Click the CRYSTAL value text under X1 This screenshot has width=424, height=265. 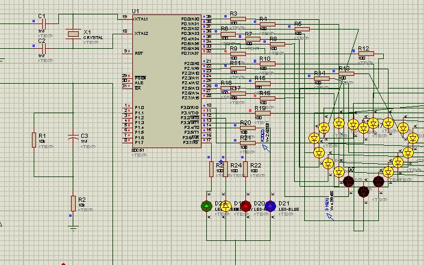pyautogui.click(x=93, y=37)
